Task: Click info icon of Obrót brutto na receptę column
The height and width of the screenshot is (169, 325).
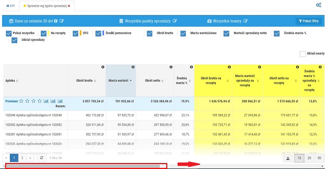Action: [x=229, y=67]
